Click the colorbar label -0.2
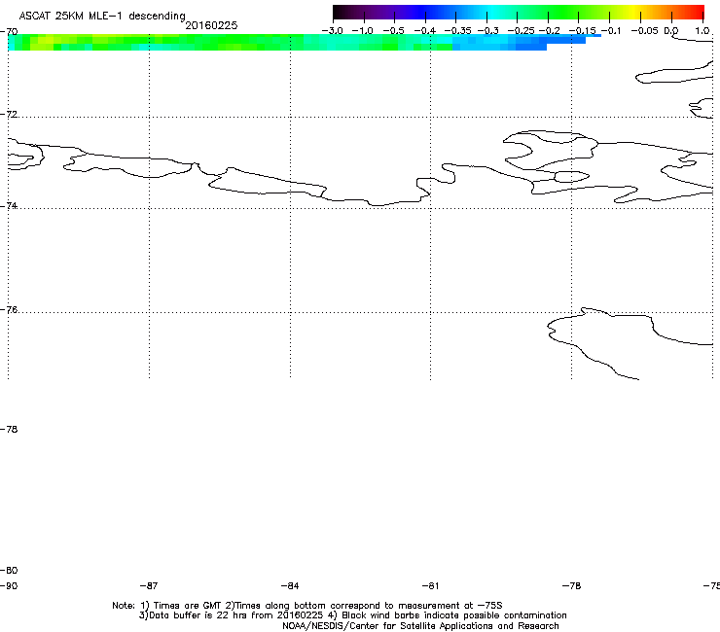The width and height of the screenshot is (720, 632). coord(549,31)
